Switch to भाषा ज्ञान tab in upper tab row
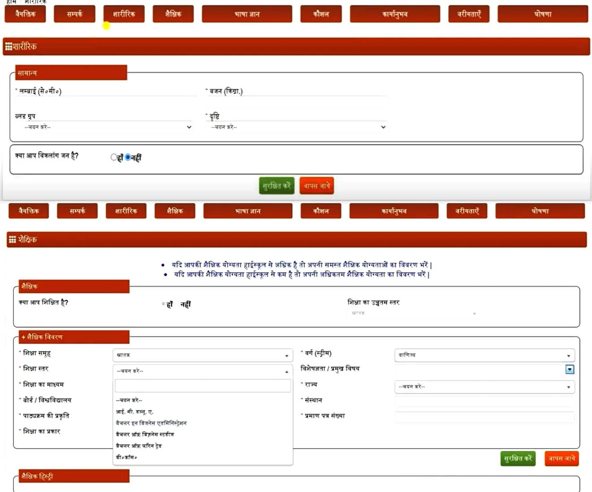The height and width of the screenshot is (492, 592). tap(246, 14)
